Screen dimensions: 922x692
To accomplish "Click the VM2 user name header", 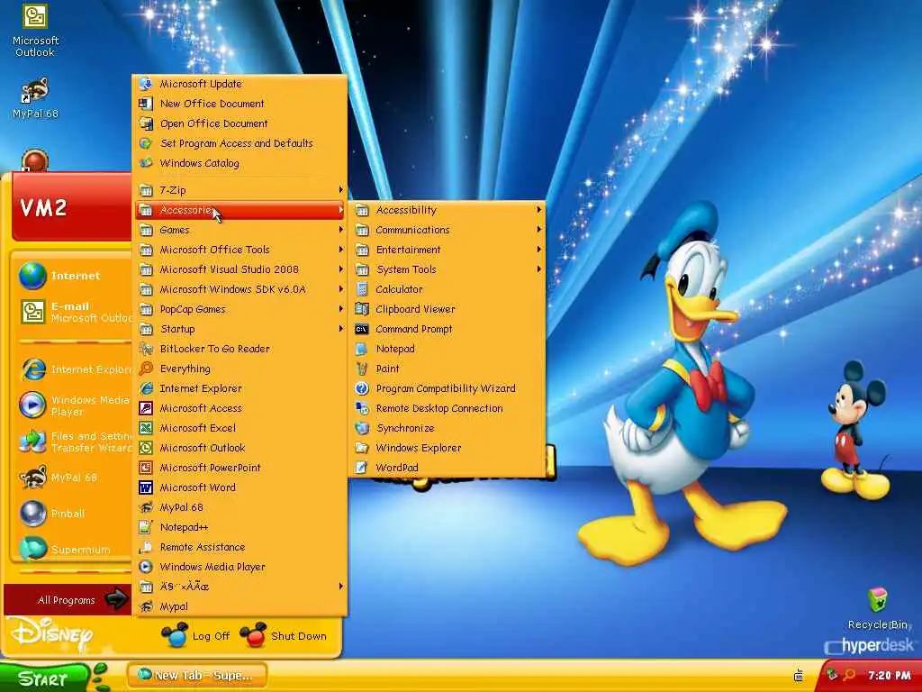I will [43, 208].
